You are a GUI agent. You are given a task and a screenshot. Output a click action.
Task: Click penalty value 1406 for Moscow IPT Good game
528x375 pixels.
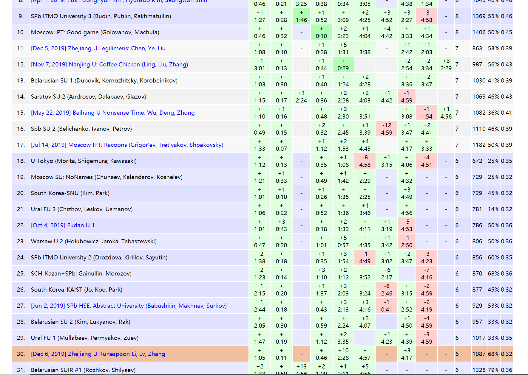pyautogui.click(x=479, y=32)
